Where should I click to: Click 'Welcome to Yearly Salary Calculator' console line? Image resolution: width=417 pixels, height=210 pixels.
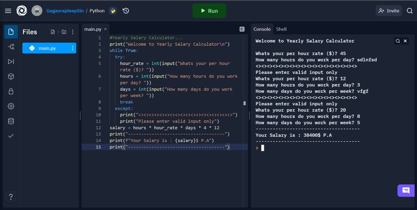pos(305,41)
